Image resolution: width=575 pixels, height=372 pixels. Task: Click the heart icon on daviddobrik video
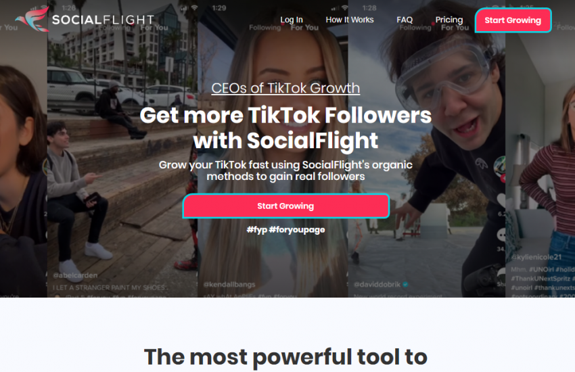point(501,200)
